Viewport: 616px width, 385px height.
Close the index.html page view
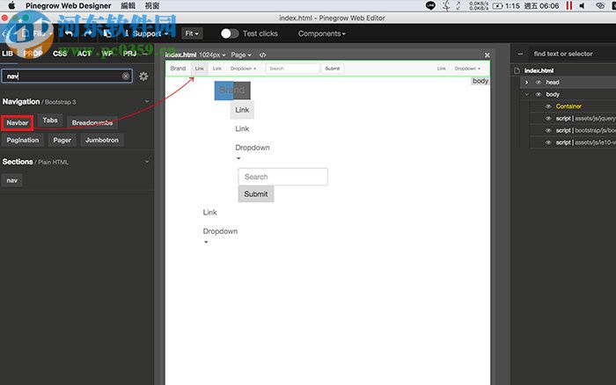pyautogui.click(x=488, y=55)
